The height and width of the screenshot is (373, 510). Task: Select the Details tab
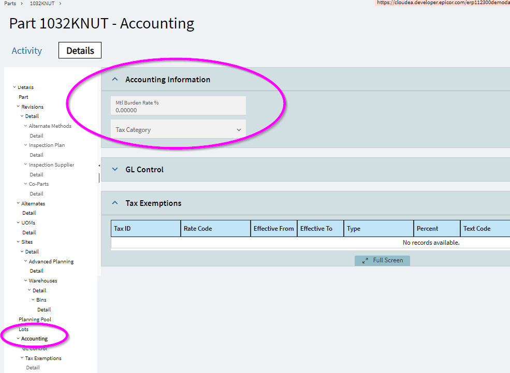pos(80,50)
